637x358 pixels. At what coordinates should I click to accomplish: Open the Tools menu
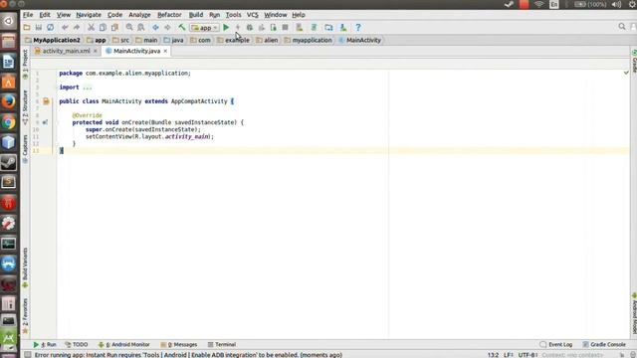pyautogui.click(x=234, y=15)
